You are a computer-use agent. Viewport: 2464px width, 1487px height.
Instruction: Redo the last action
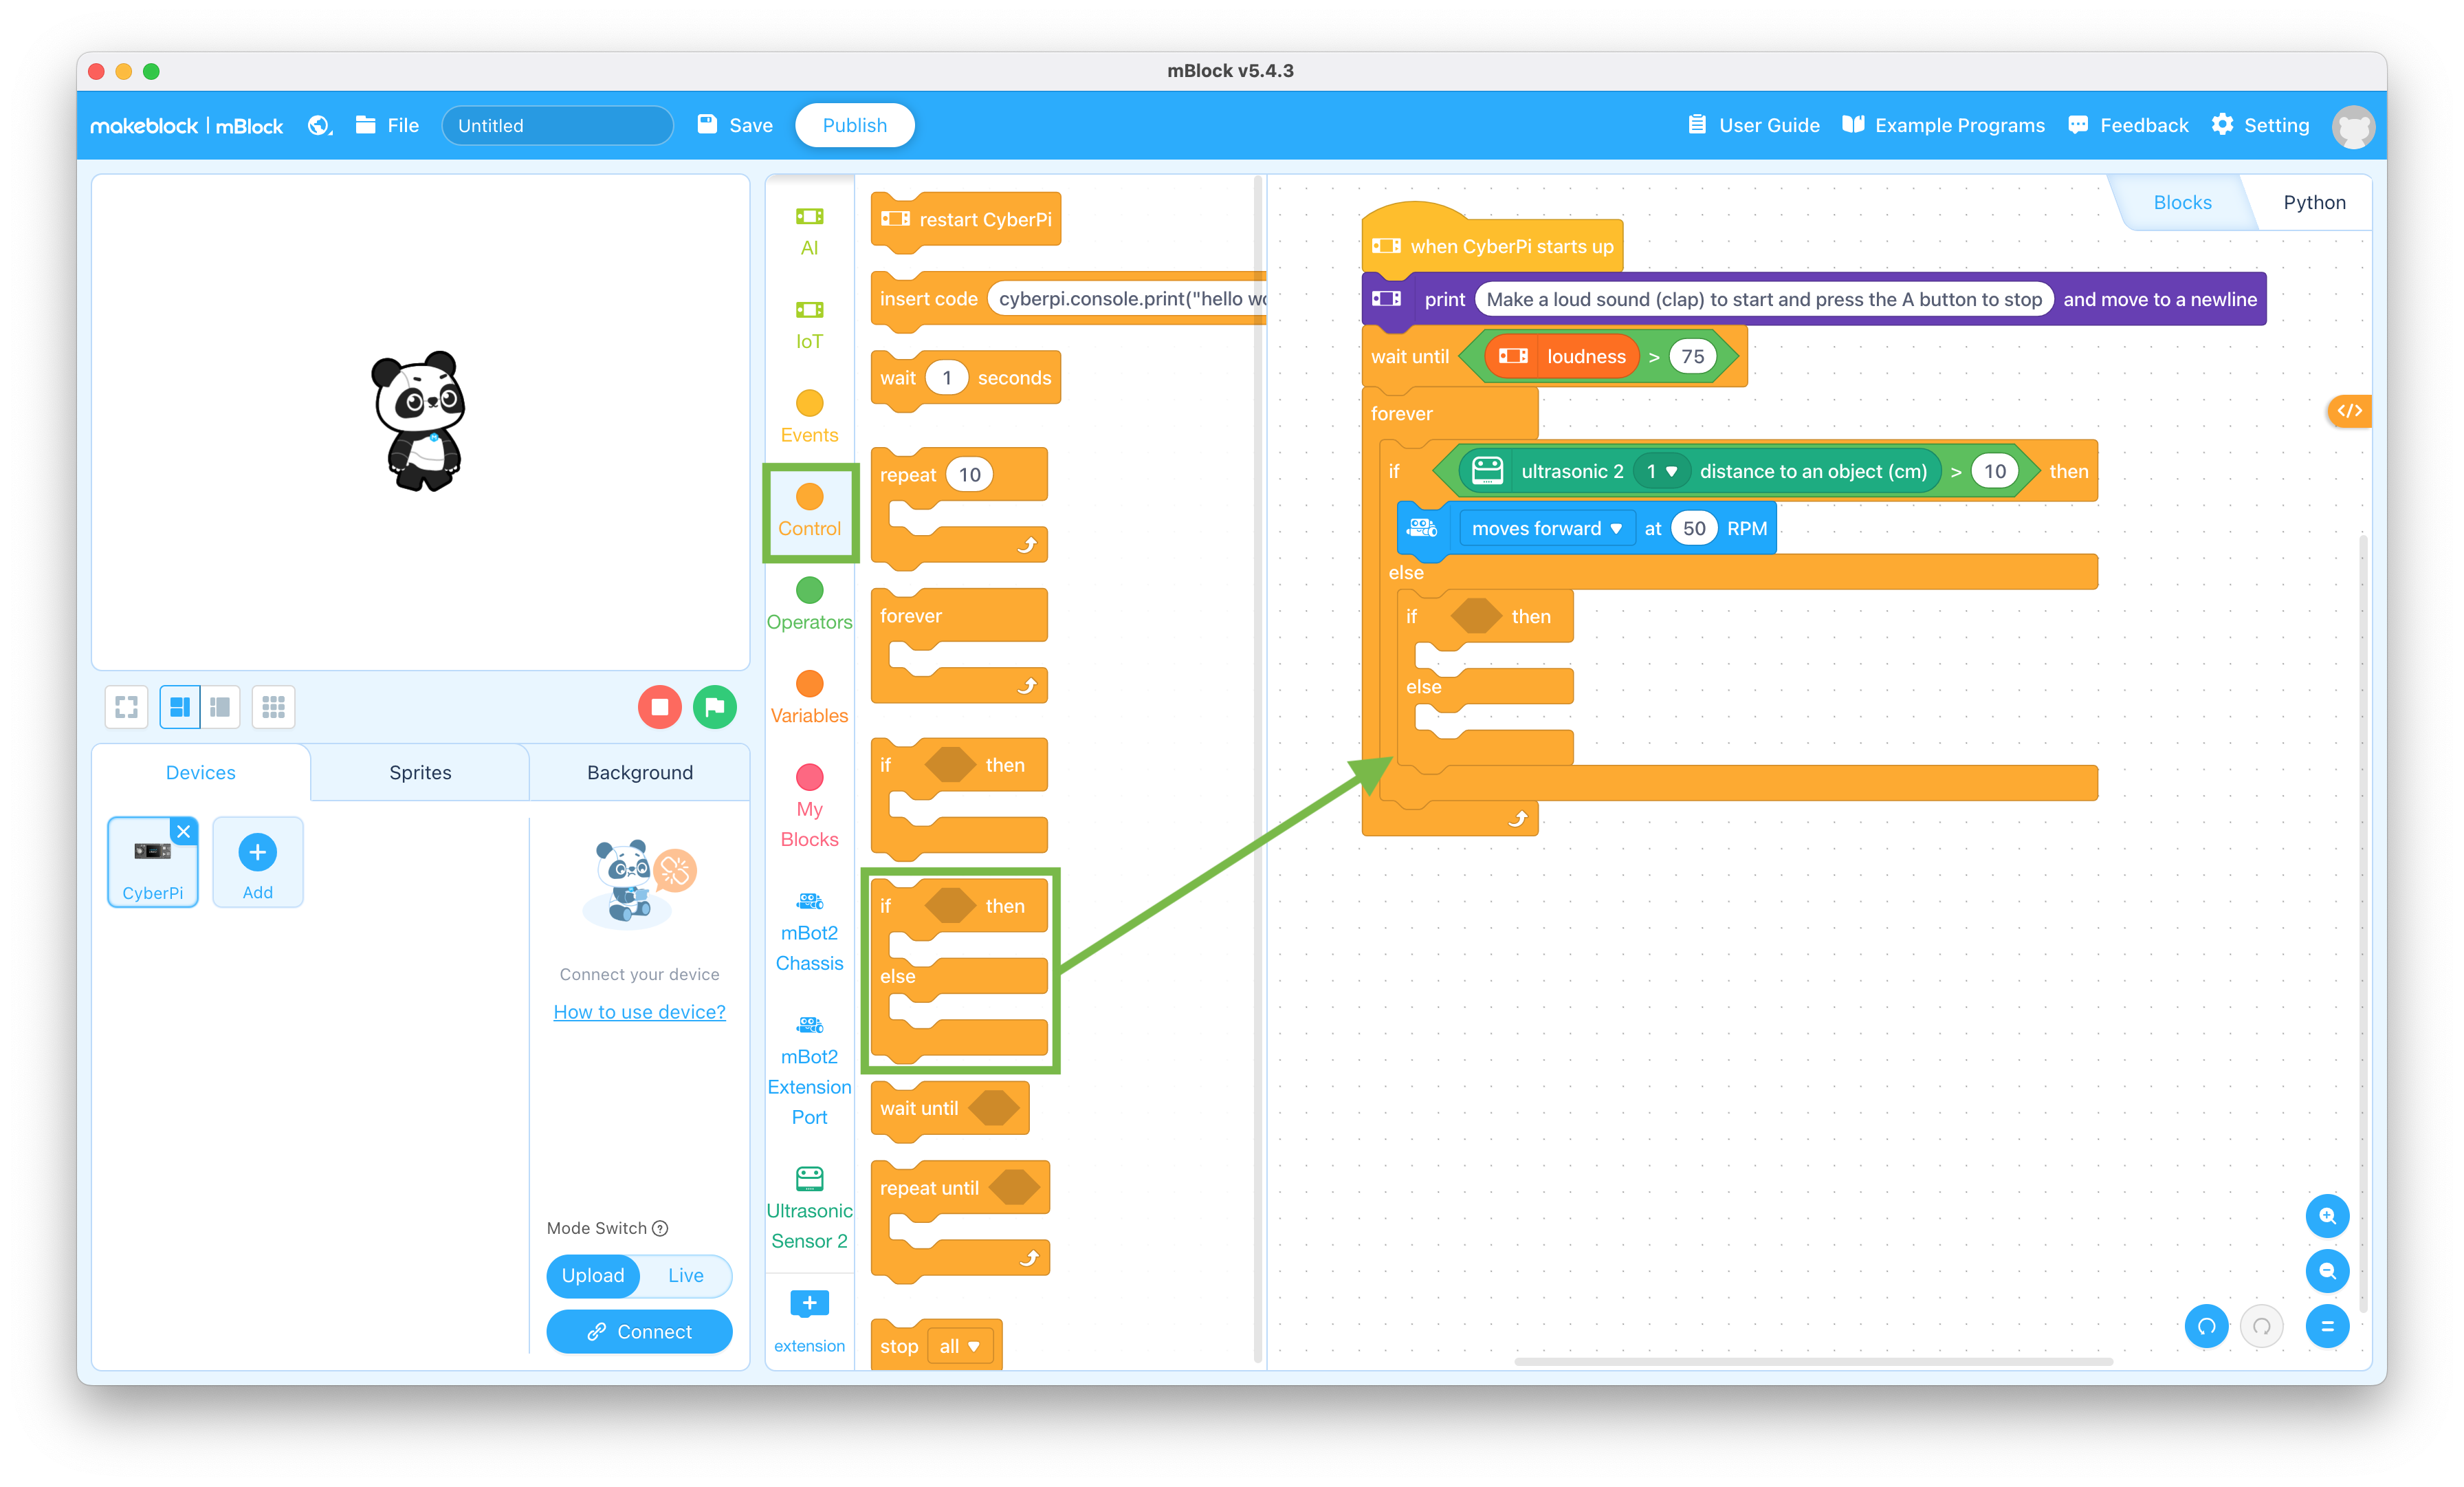click(x=2261, y=1326)
